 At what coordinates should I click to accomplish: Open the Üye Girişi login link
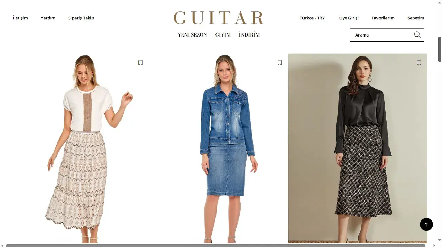349,18
